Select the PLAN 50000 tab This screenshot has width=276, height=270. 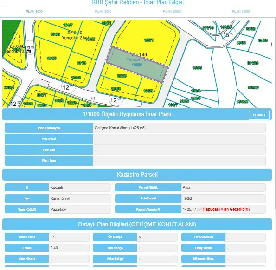point(241,12)
